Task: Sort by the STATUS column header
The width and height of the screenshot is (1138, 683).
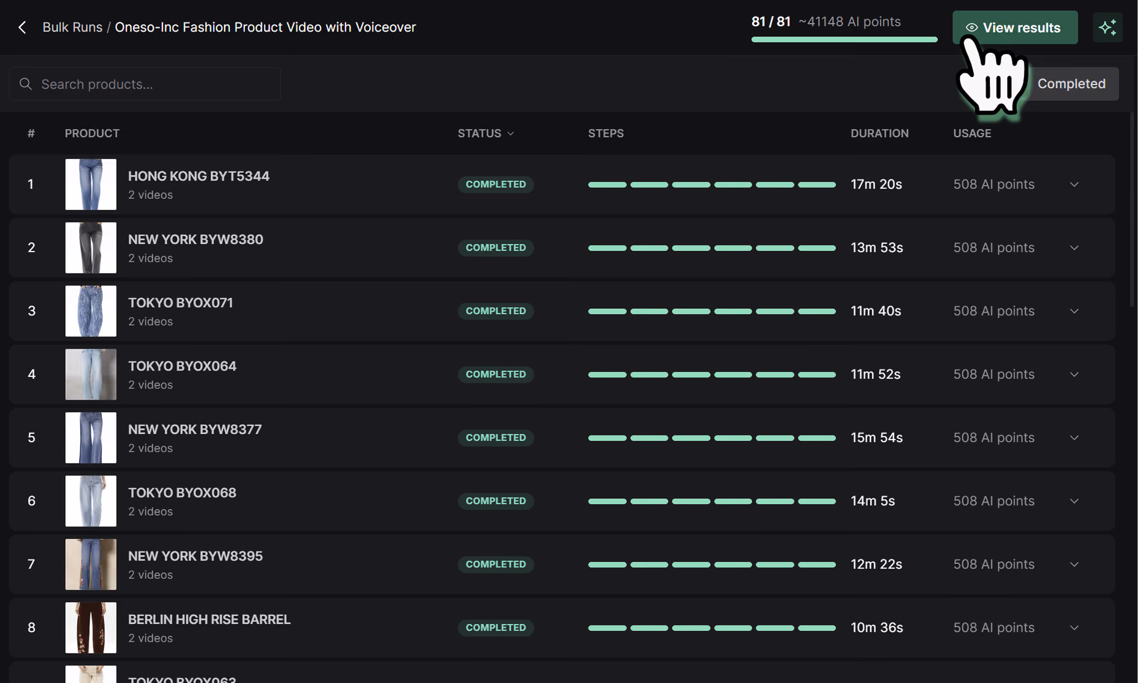Action: [x=486, y=133]
